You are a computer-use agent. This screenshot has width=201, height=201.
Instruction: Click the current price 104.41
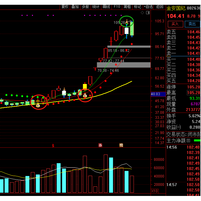coord(176,16)
